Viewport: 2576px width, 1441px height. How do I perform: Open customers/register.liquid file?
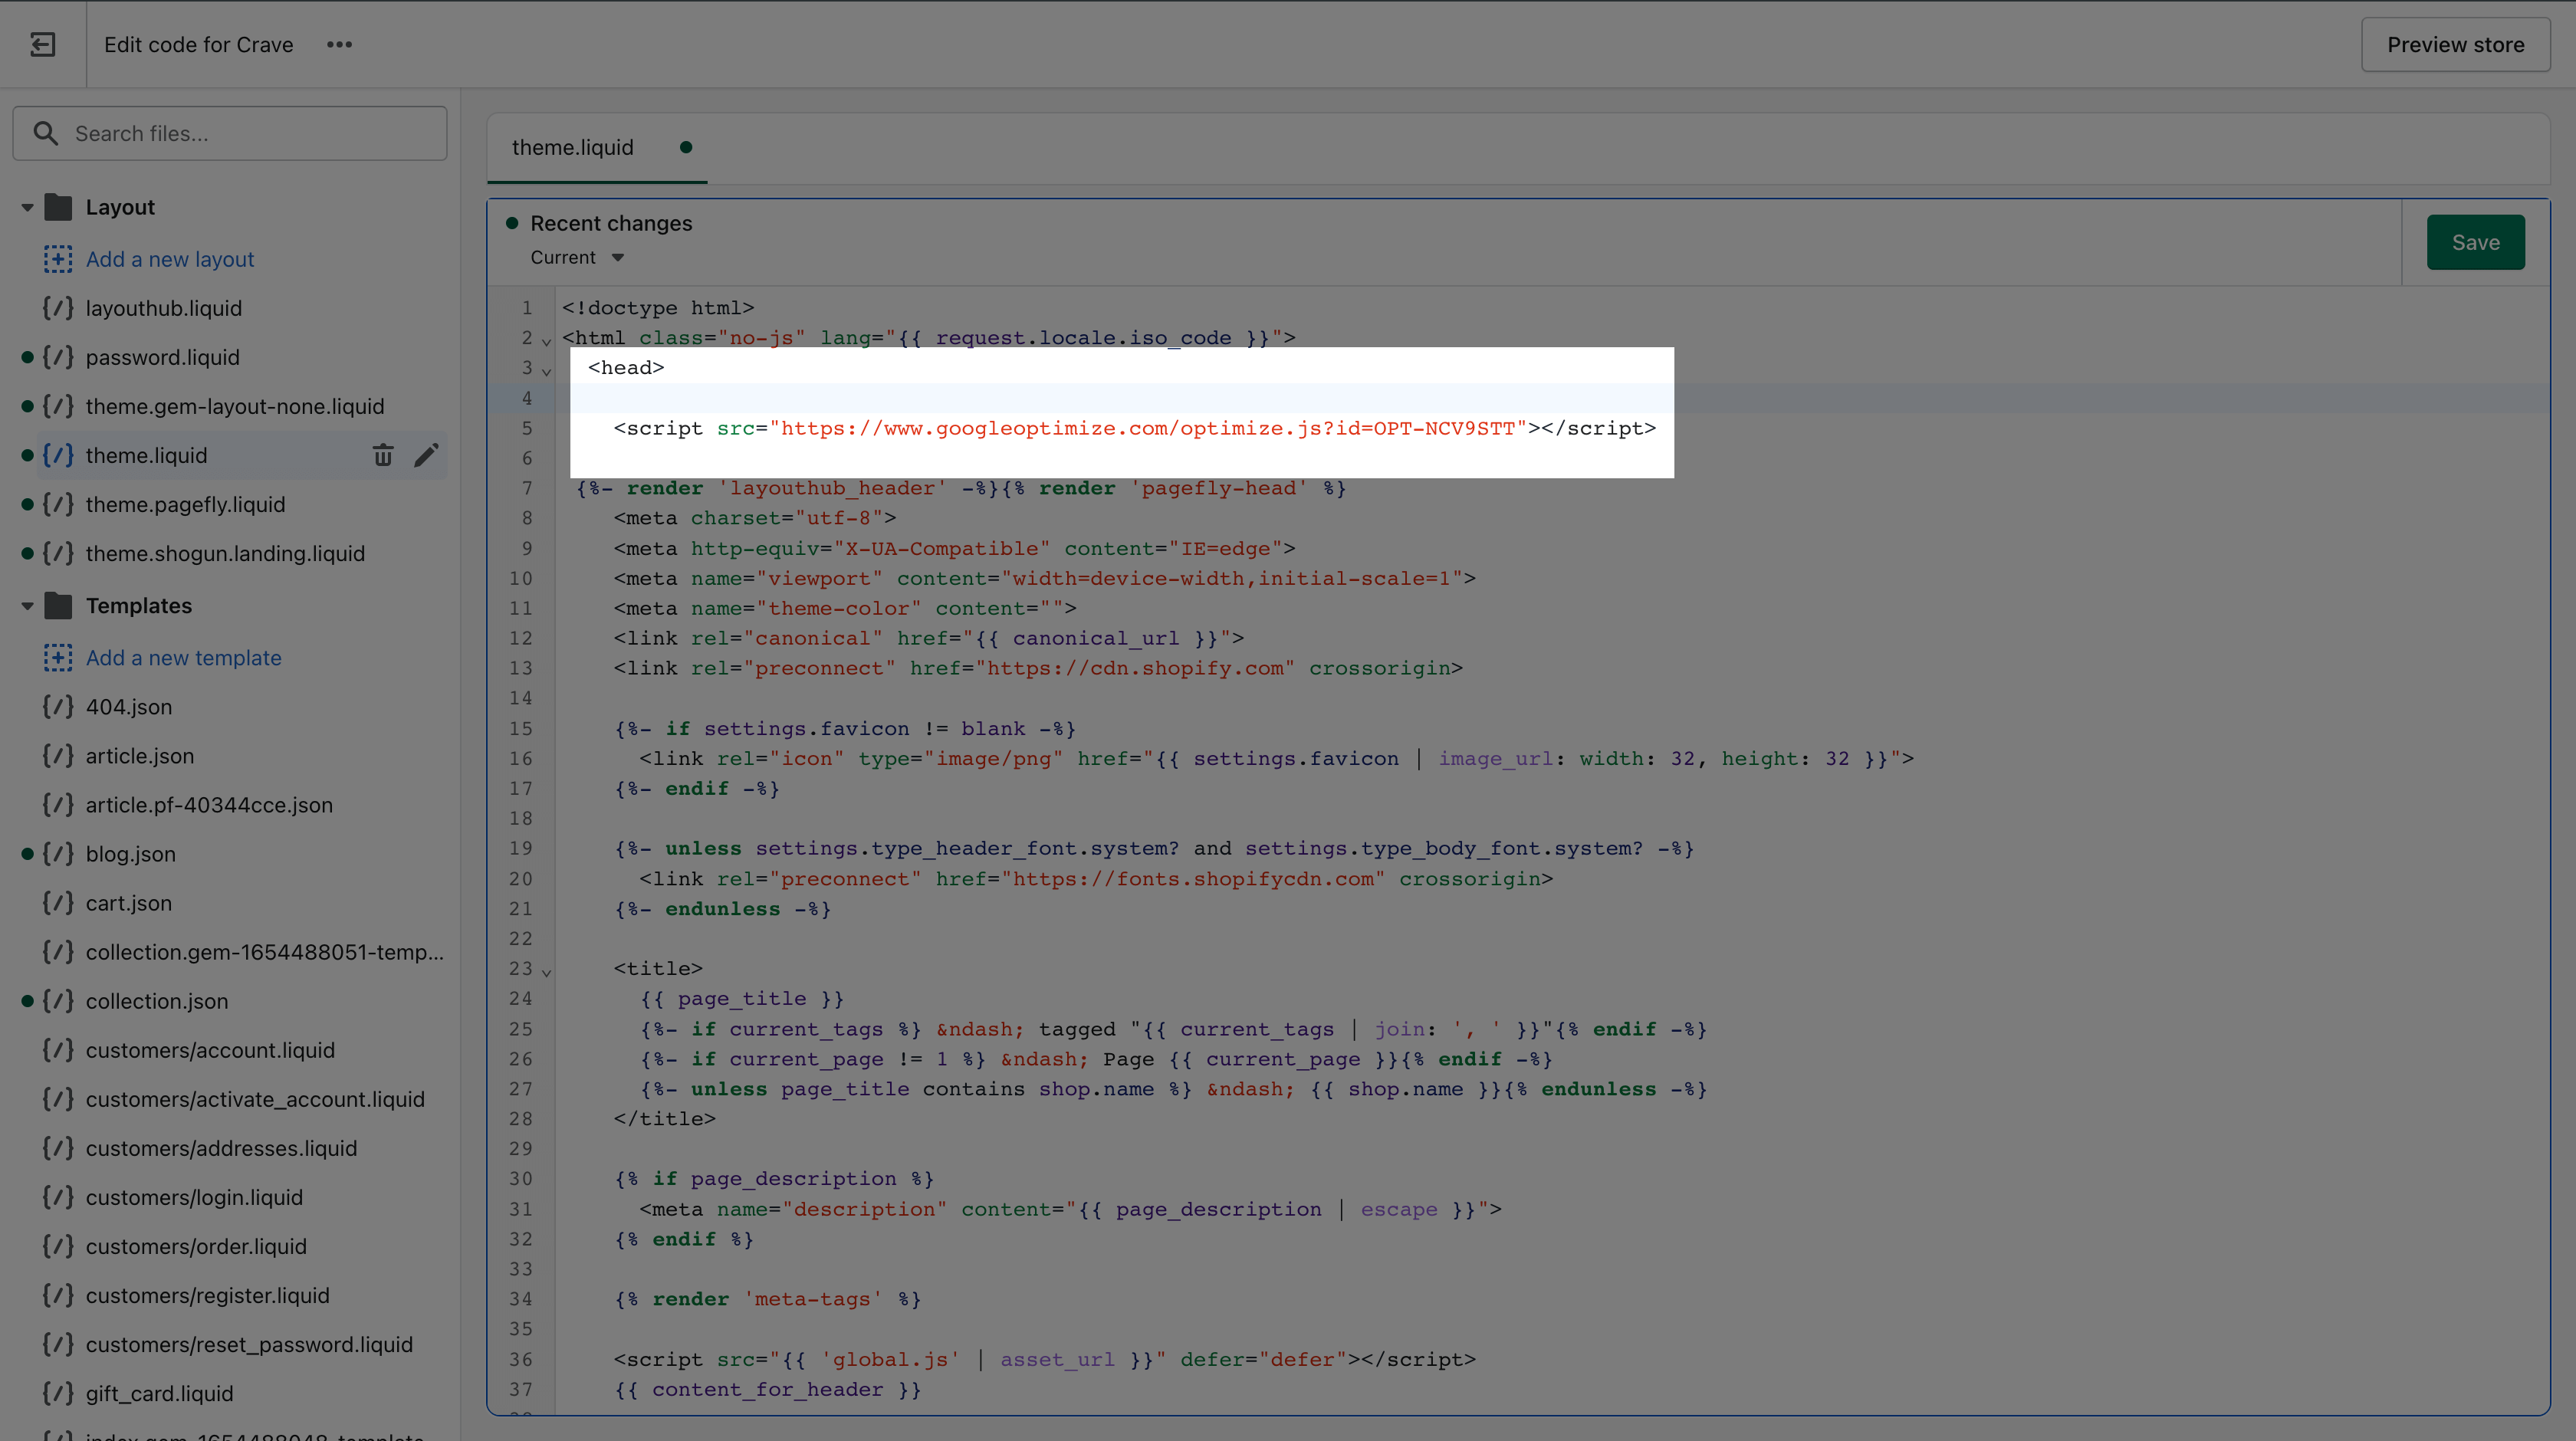pyautogui.click(x=207, y=1295)
